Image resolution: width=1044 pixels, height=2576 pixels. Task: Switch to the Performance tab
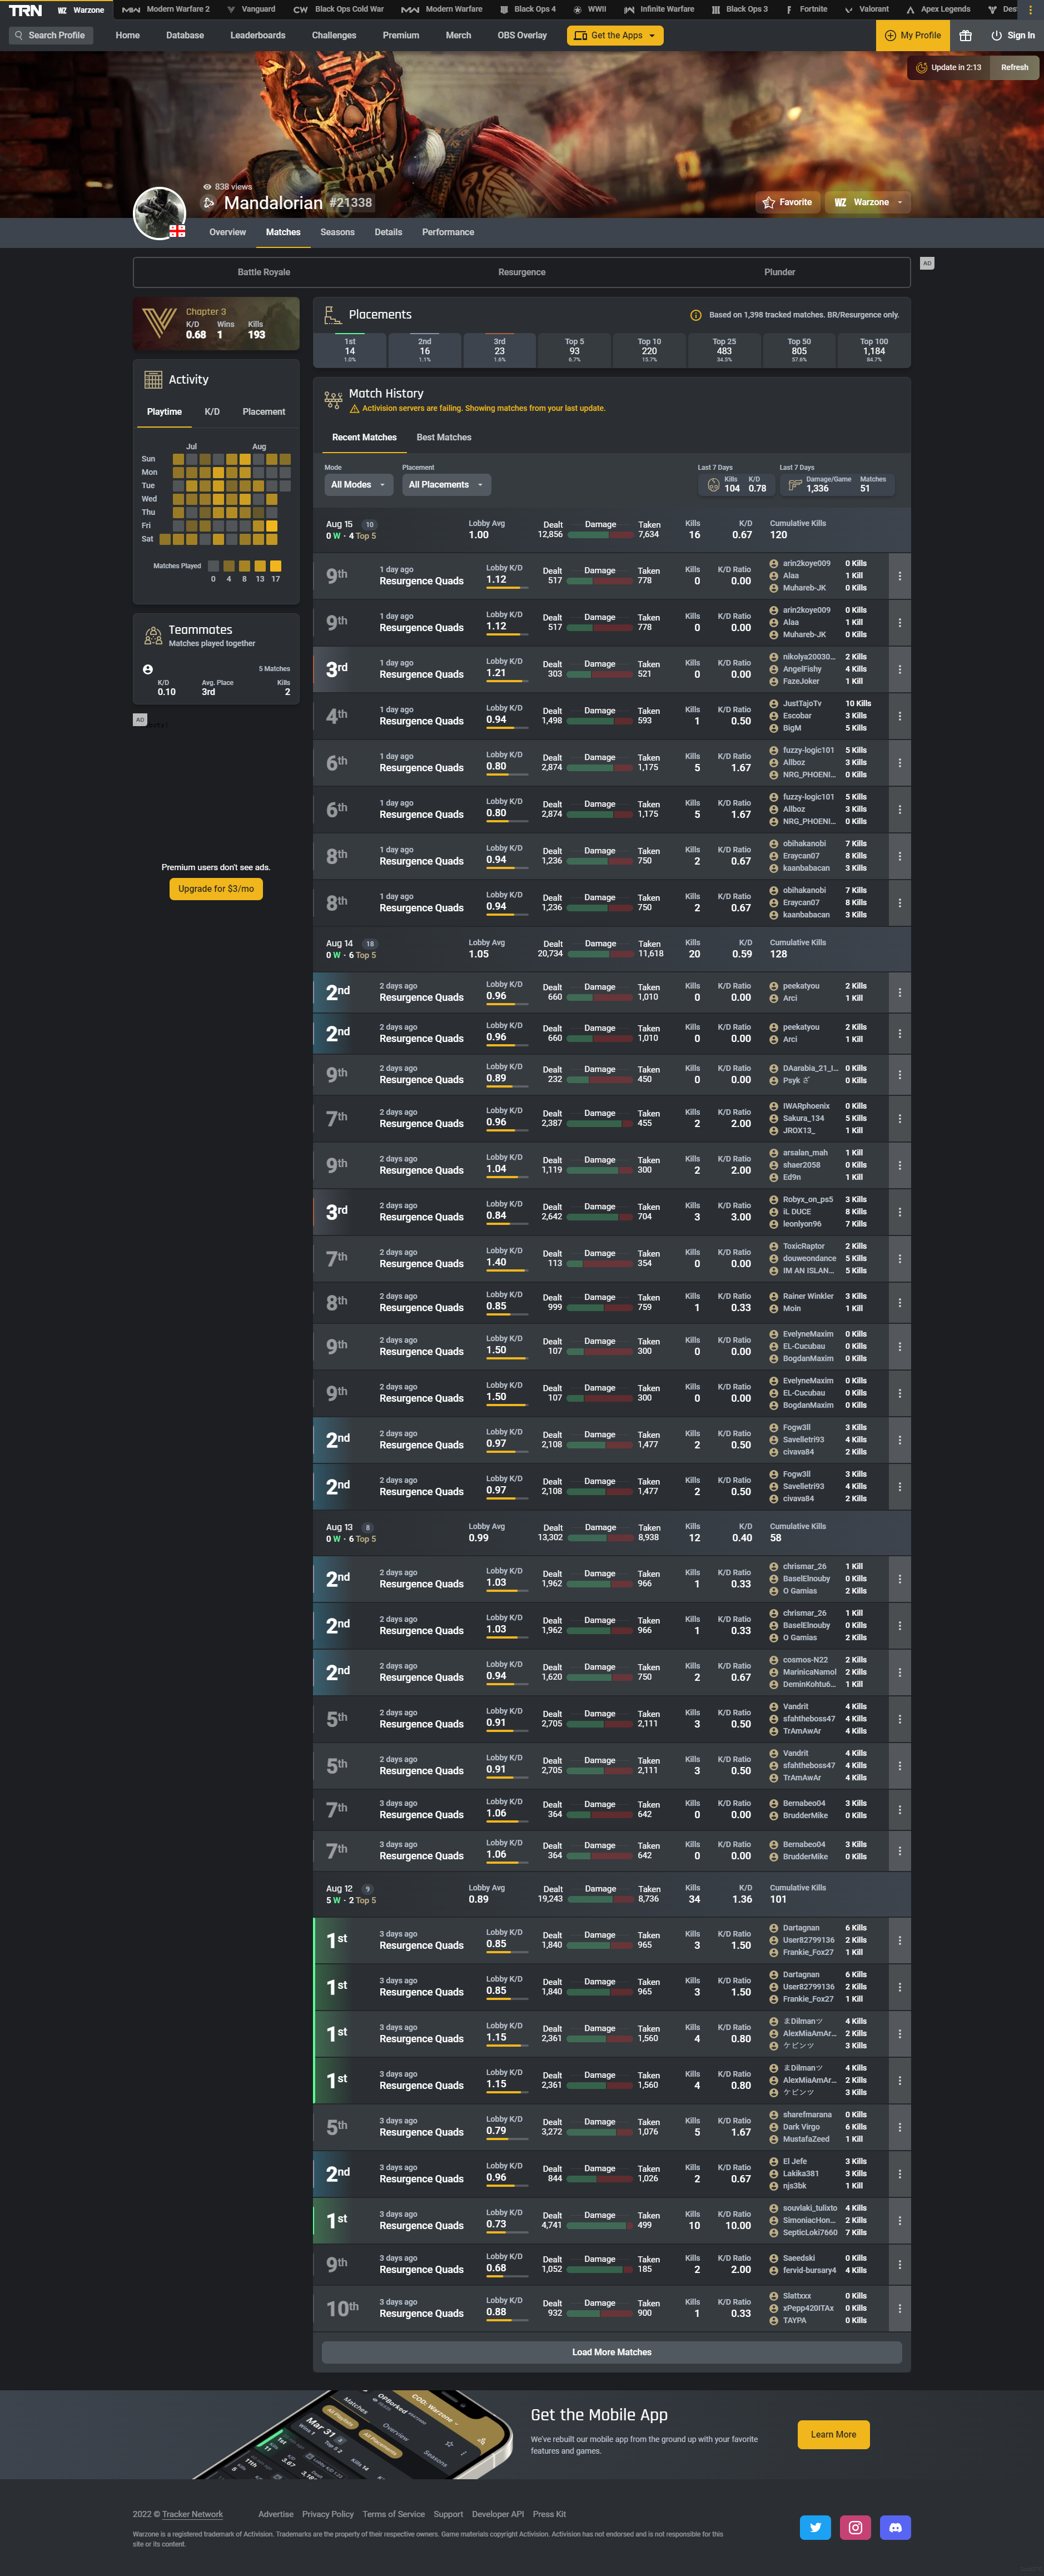point(448,232)
